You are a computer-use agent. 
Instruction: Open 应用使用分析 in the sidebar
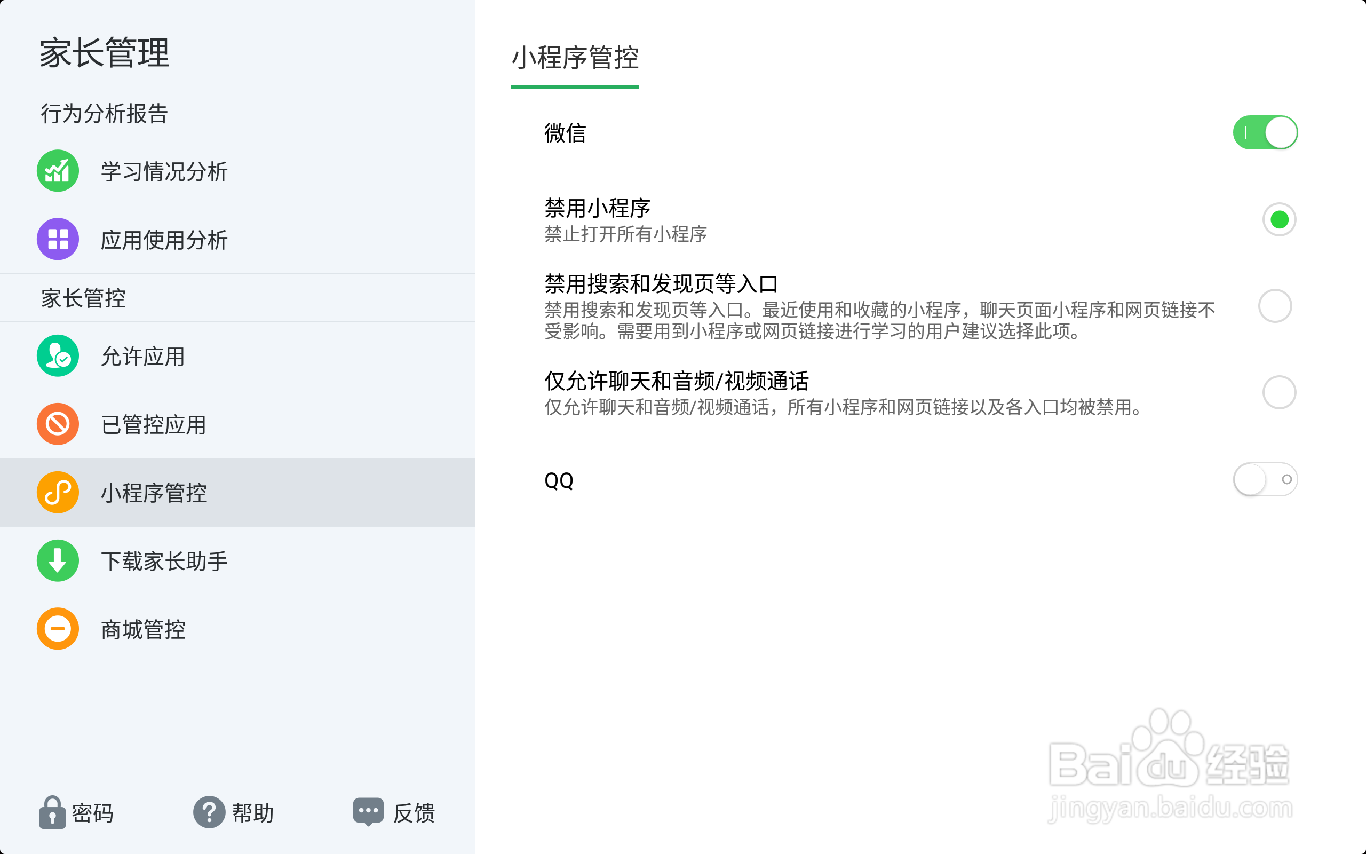(x=237, y=240)
